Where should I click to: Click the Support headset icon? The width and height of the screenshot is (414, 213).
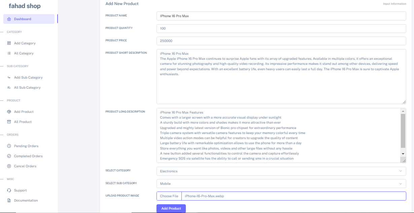(x=9, y=190)
